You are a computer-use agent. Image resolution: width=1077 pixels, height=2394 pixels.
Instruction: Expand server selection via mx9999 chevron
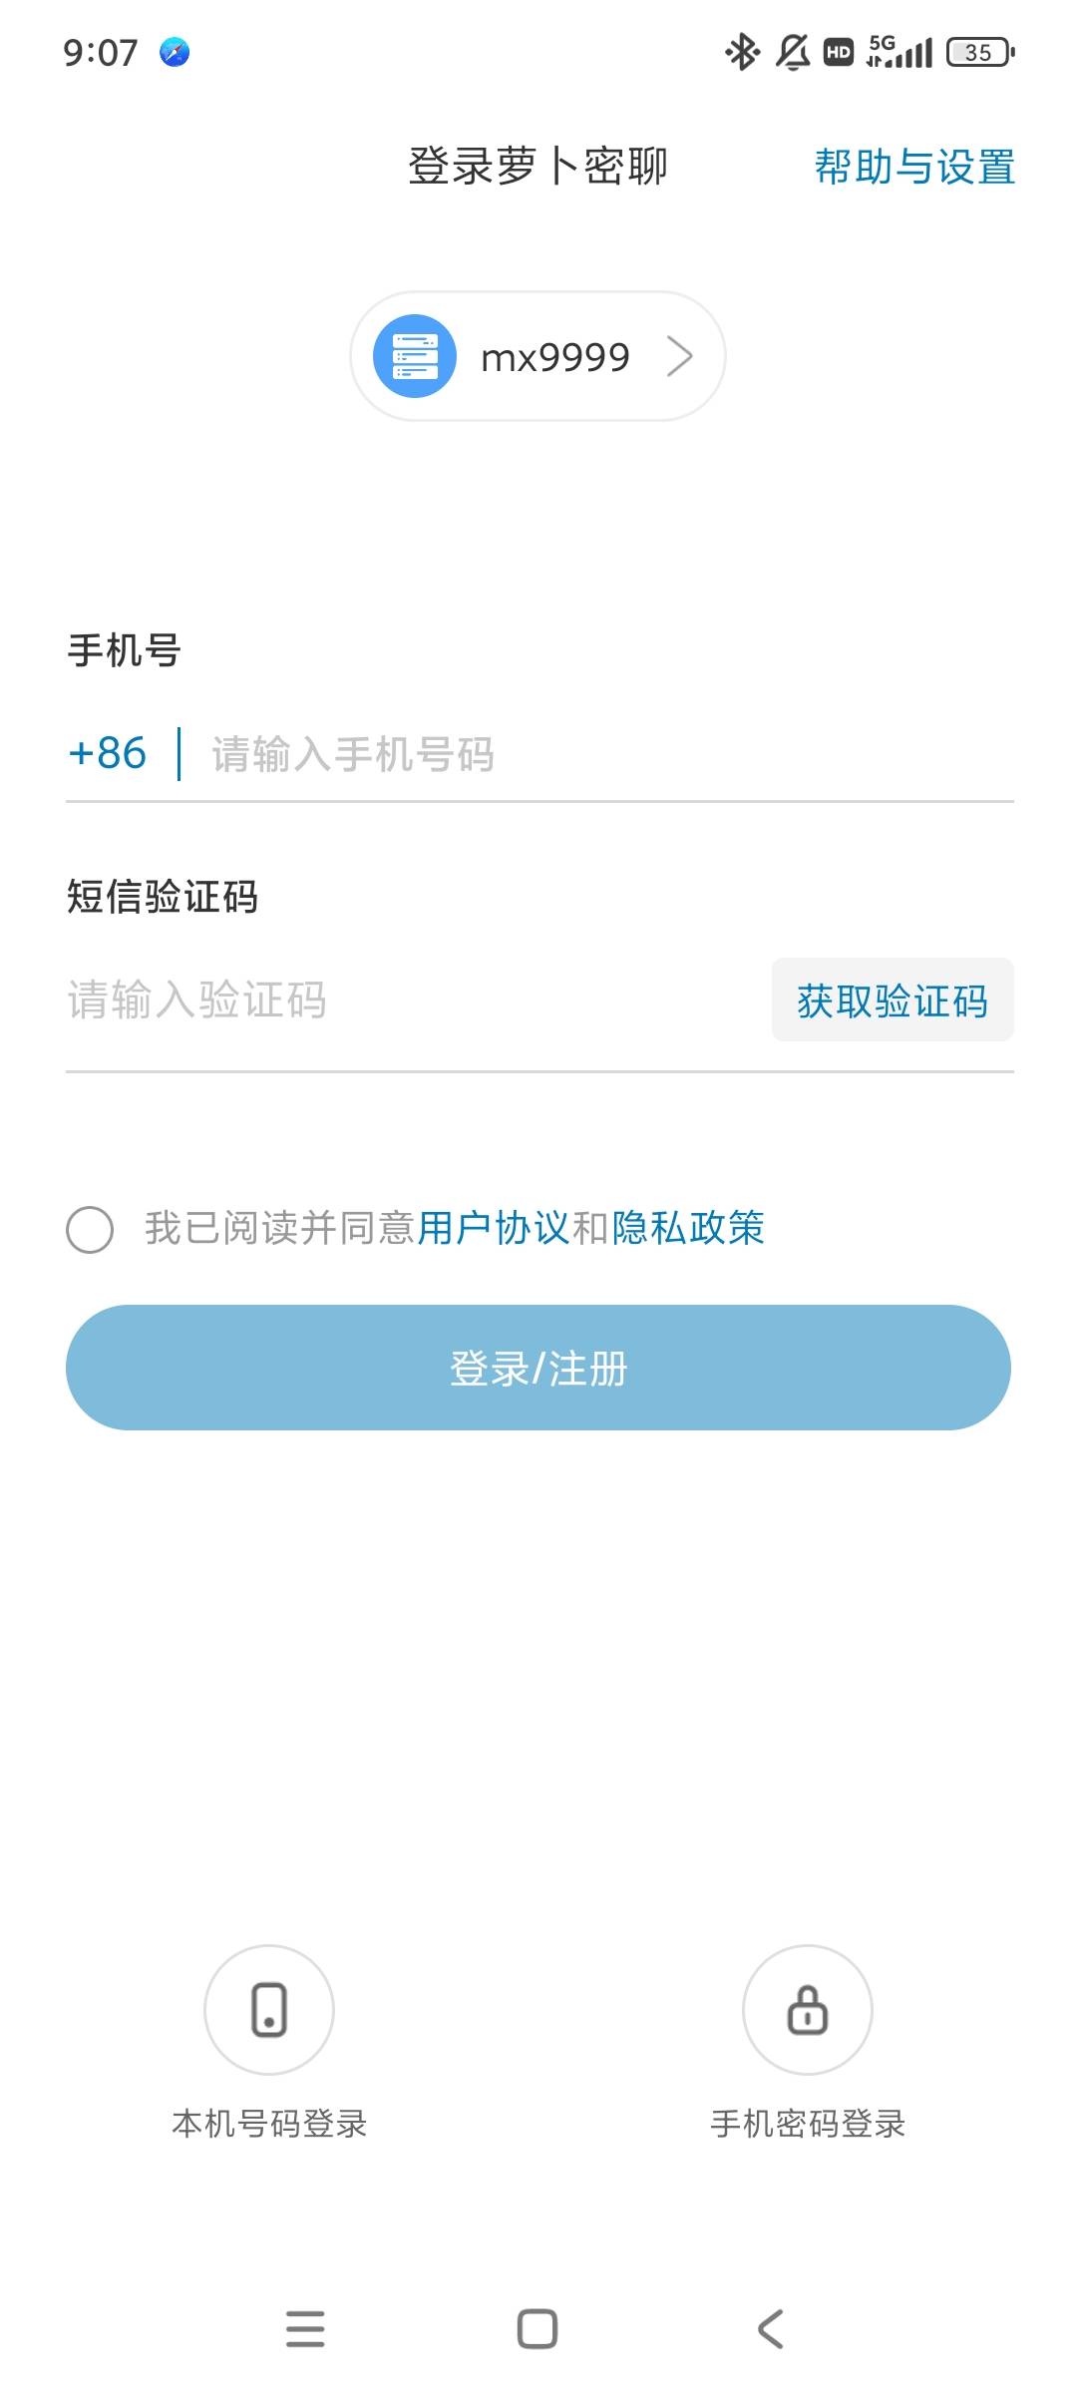tap(680, 356)
